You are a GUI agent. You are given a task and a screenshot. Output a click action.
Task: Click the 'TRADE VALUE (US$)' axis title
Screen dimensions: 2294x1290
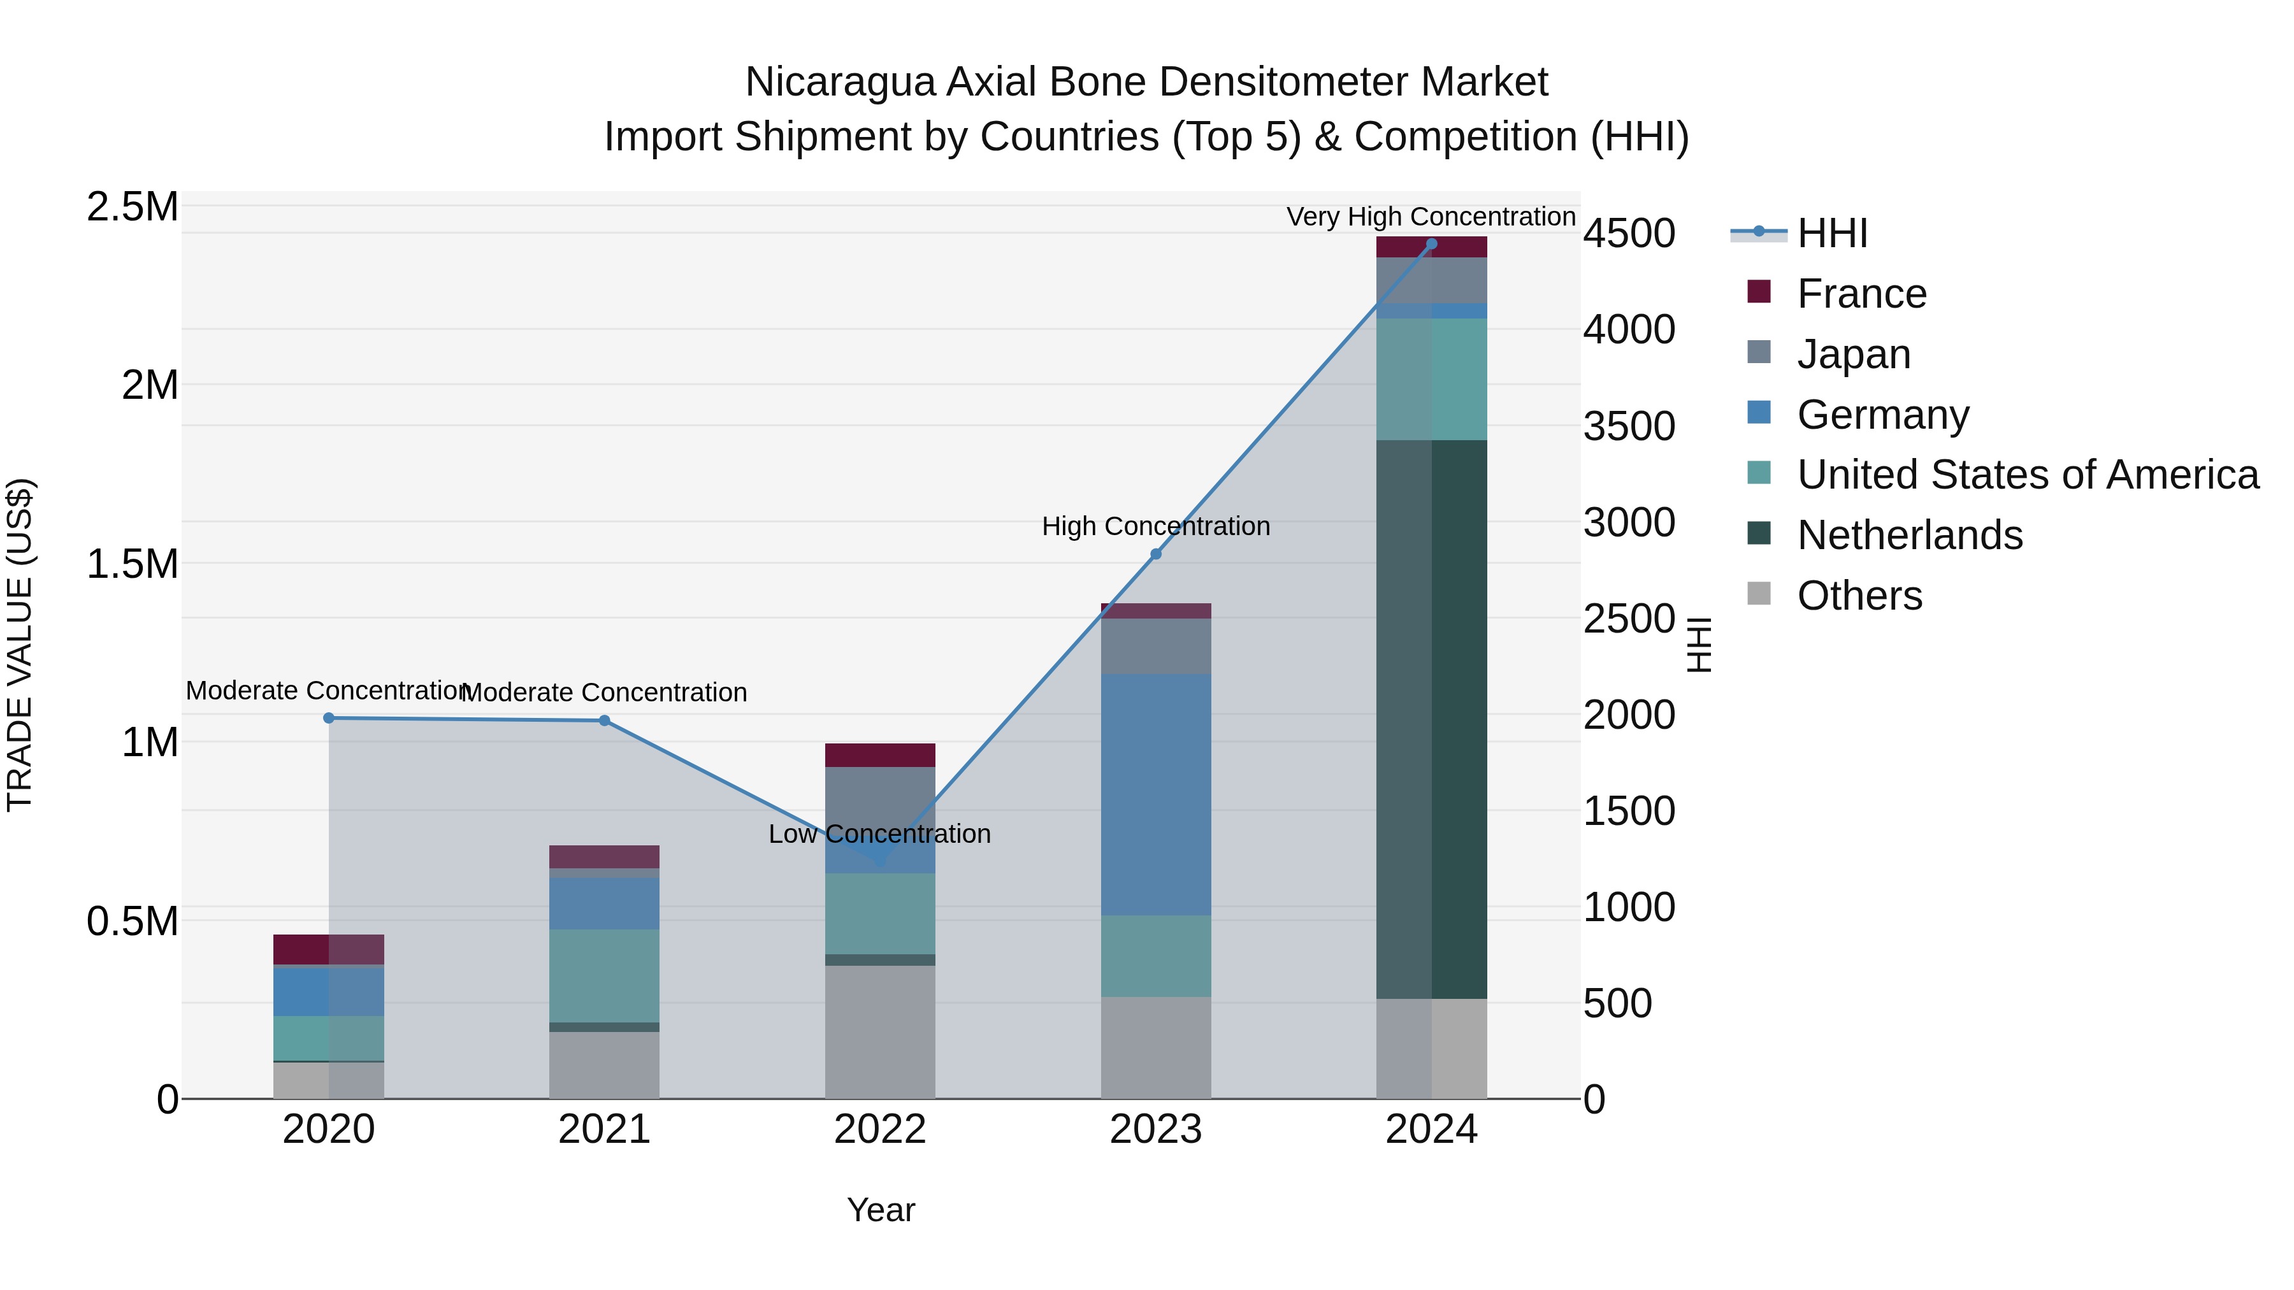20,645
